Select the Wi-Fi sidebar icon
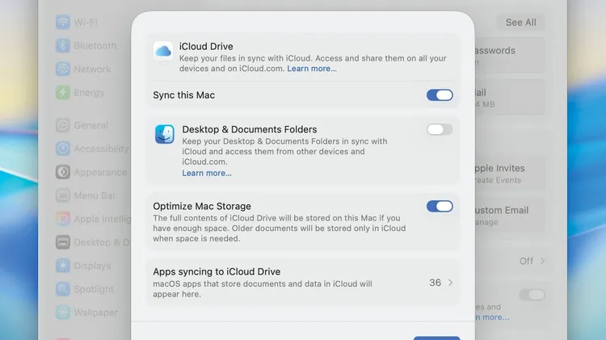The width and height of the screenshot is (606, 340). tap(63, 23)
